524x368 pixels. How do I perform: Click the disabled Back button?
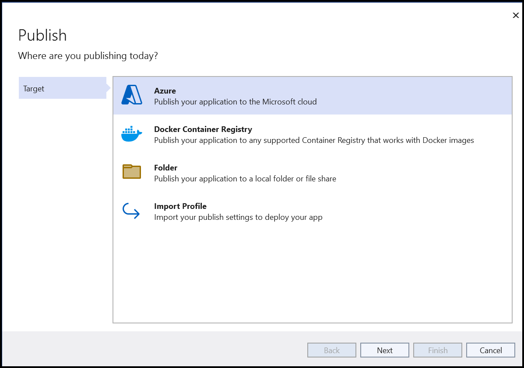click(x=331, y=350)
